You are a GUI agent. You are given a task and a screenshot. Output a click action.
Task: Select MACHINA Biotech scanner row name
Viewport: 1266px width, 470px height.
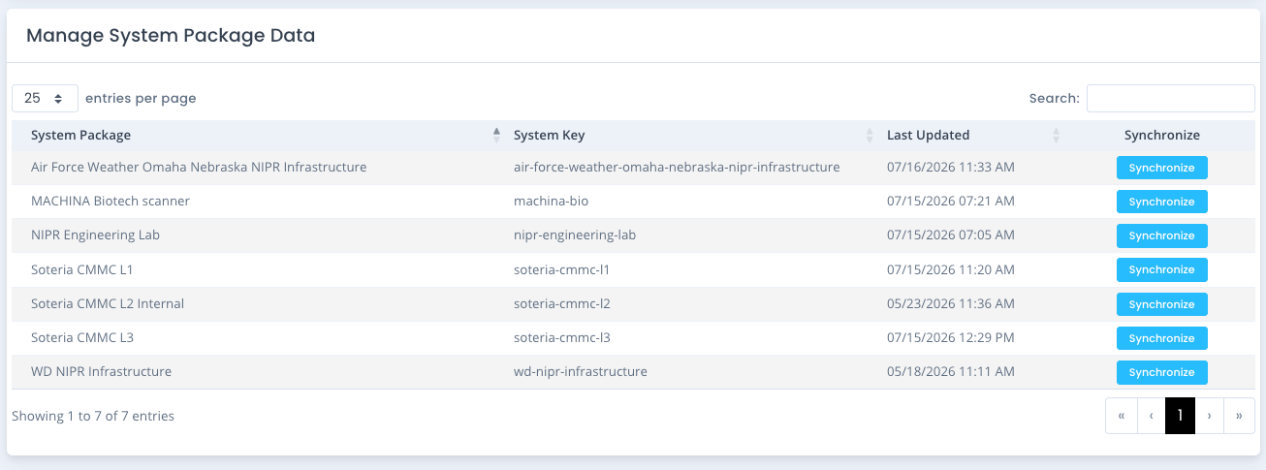tap(111, 201)
